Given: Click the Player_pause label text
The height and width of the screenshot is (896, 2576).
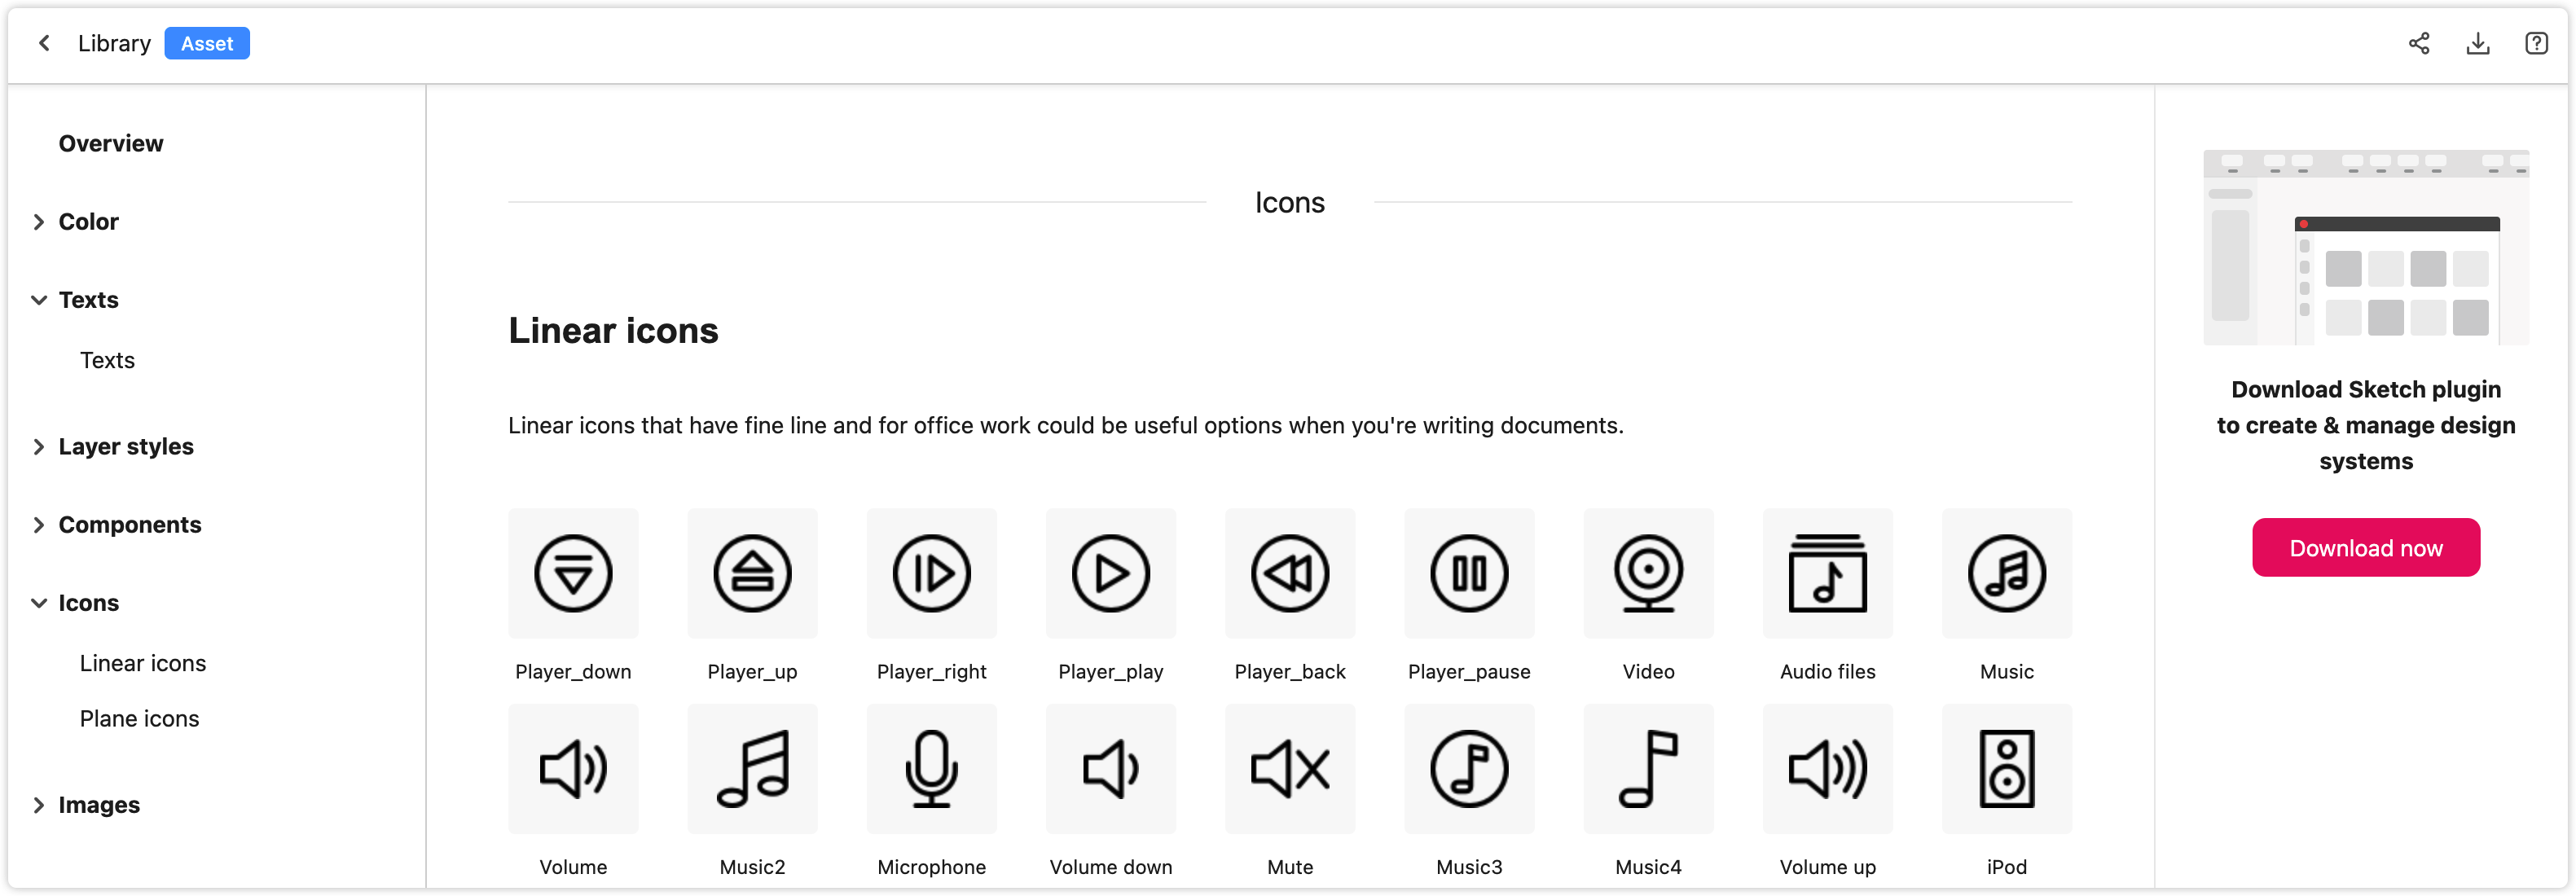Looking at the screenshot, I should click(x=1468, y=672).
